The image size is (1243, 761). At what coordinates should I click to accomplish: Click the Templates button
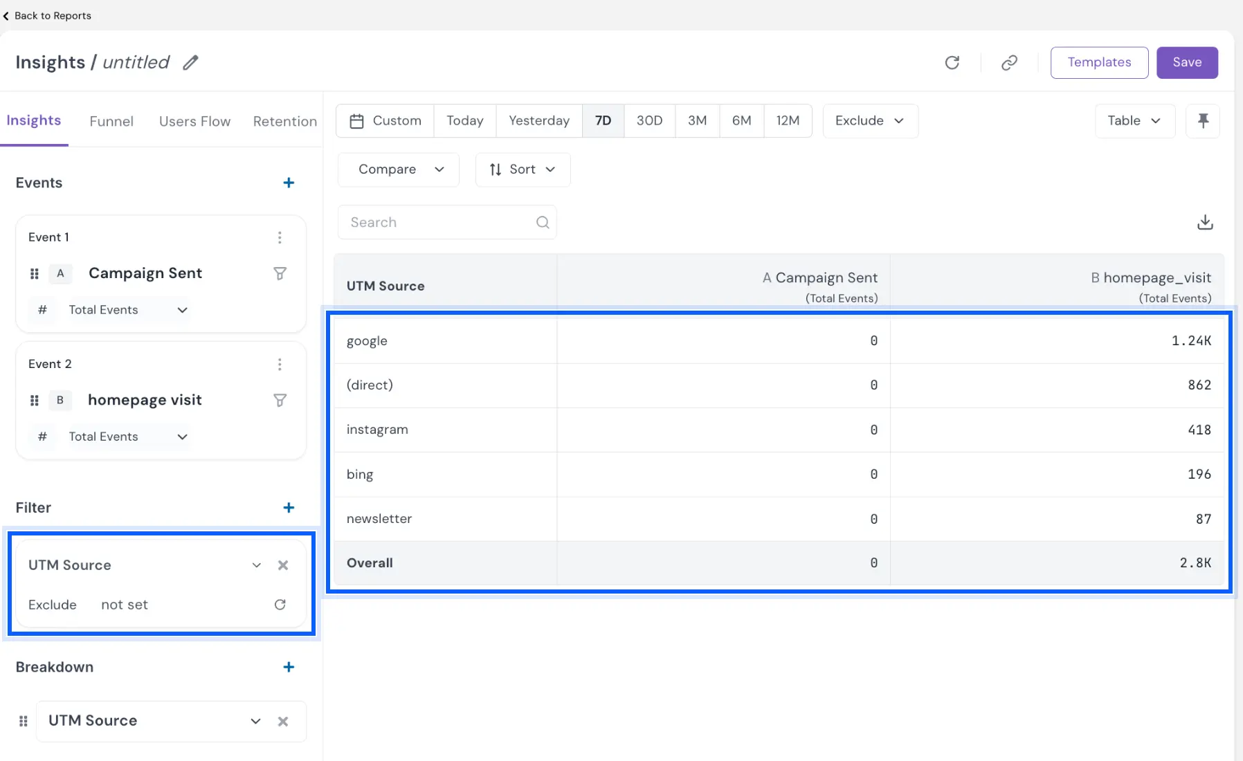[1100, 62]
